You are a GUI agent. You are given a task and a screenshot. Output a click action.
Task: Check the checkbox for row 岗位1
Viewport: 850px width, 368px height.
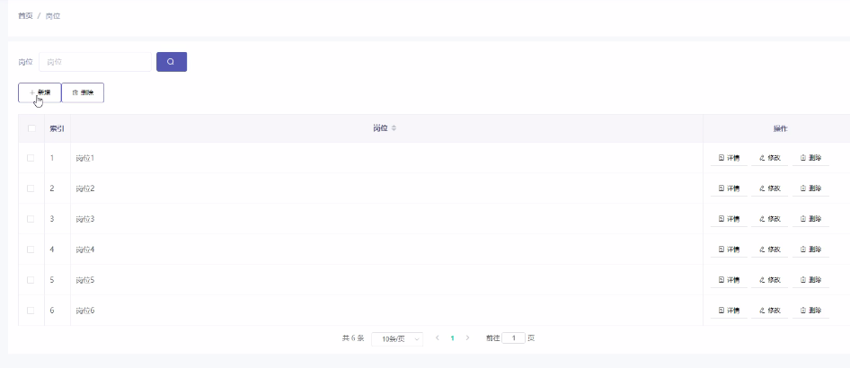tap(31, 158)
